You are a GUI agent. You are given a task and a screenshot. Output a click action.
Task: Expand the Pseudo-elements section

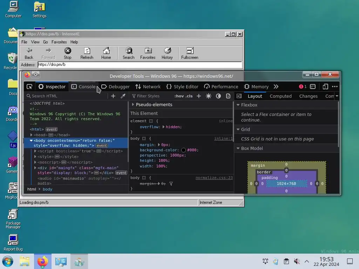click(133, 104)
